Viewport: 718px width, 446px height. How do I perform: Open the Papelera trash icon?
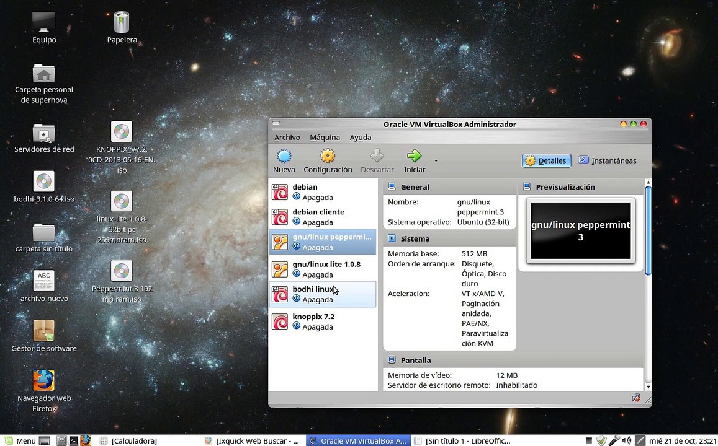(x=122, y=27)
